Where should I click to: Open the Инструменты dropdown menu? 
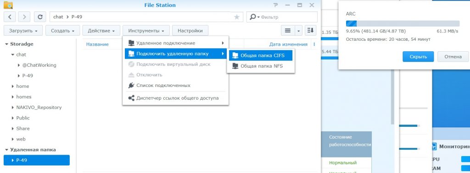coord(146,31)
